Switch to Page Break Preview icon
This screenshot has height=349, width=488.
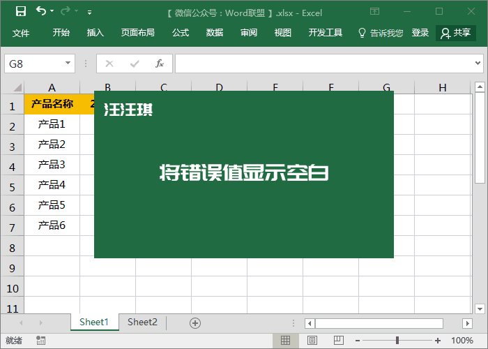coord(338,341)
